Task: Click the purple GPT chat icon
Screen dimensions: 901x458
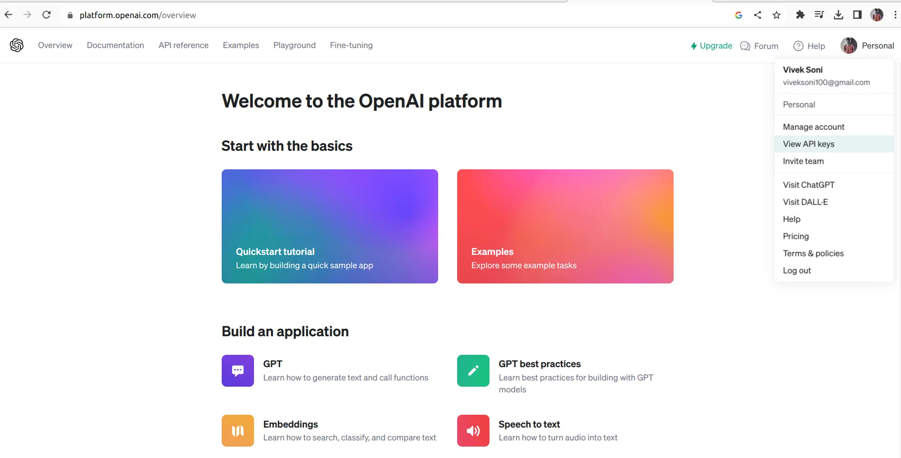Action: pyautogui.click(x=238, y=370)
